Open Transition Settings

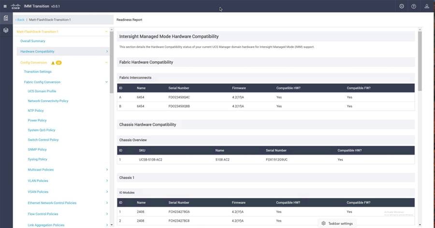point(38,72)
